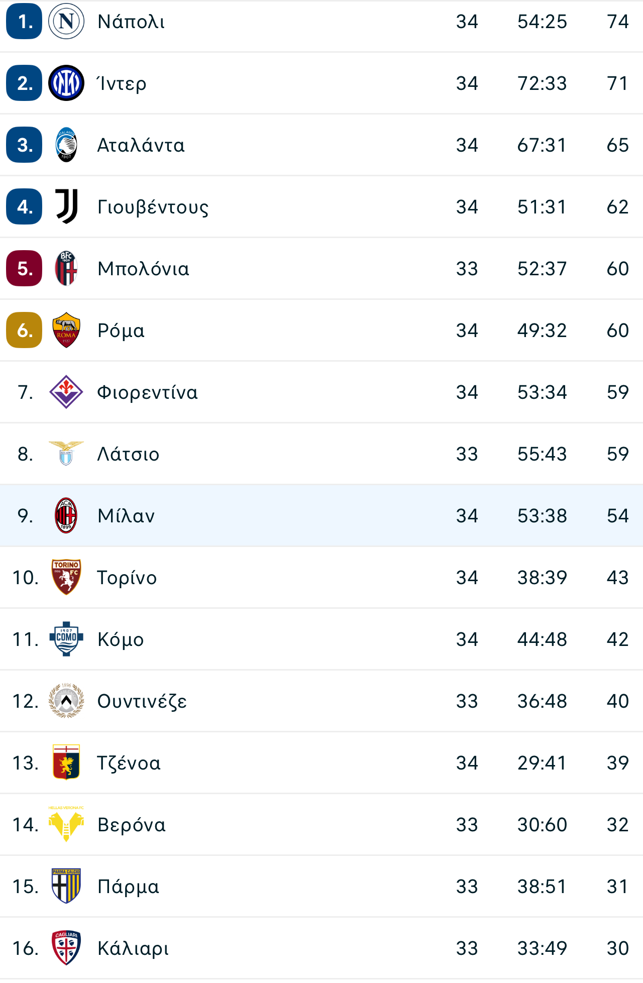Click the Fiorentina purple crest
This screenshot has height=983, width=643.
click(66, 392)
